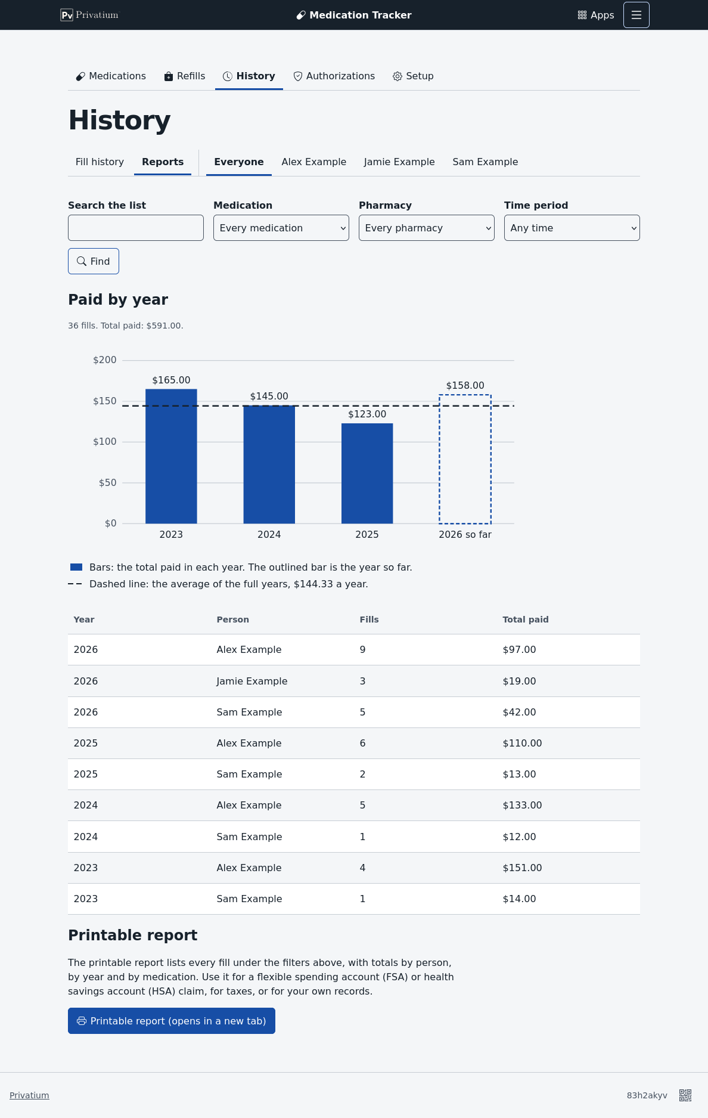The height and width of the screenshot is (1118, 708).
Task: Click the 83h2akyv code in footer
Action: pyautogui.click(x=647, y=1095)
